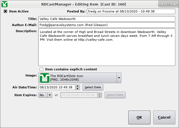179x128 pixels.
Task: Increase the Air Date/Time value
Action: click(x=78, y=86)
